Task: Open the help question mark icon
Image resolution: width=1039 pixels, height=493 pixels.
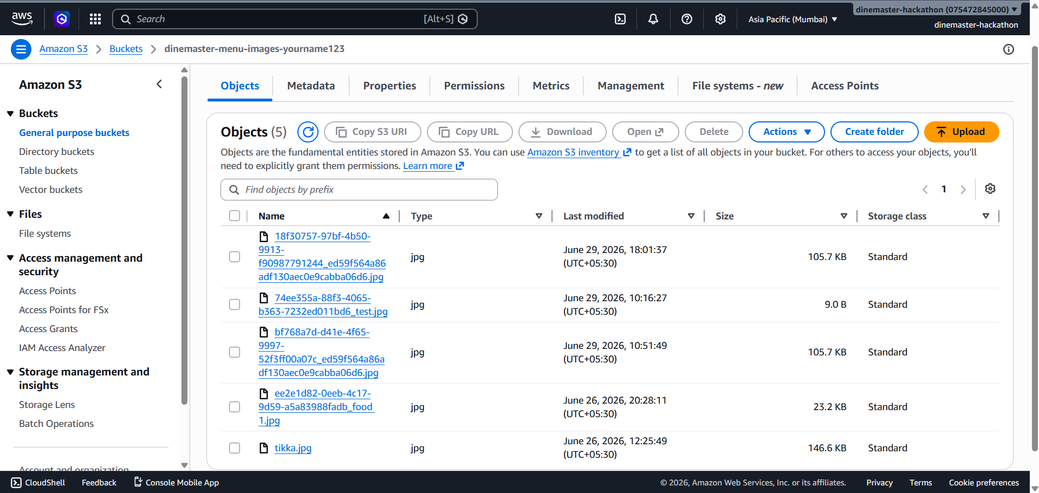Action: (687, 19)
